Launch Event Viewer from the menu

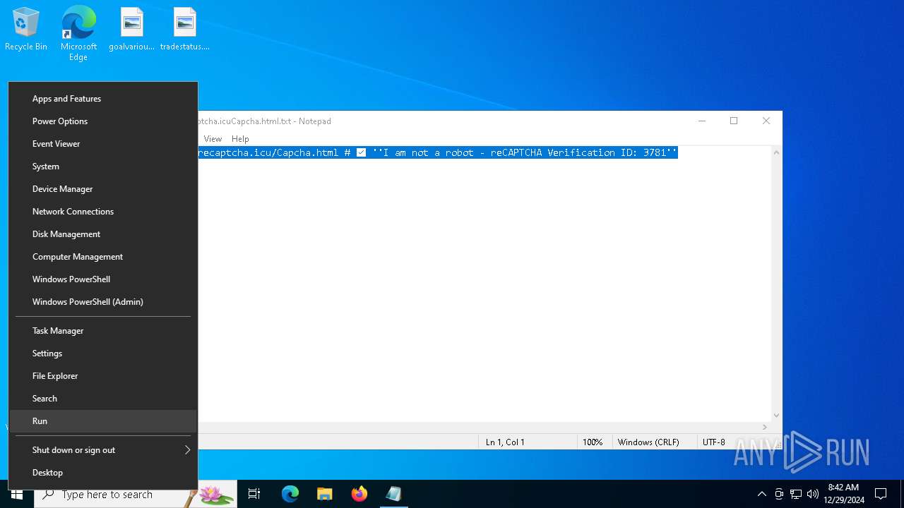[103, 144]
